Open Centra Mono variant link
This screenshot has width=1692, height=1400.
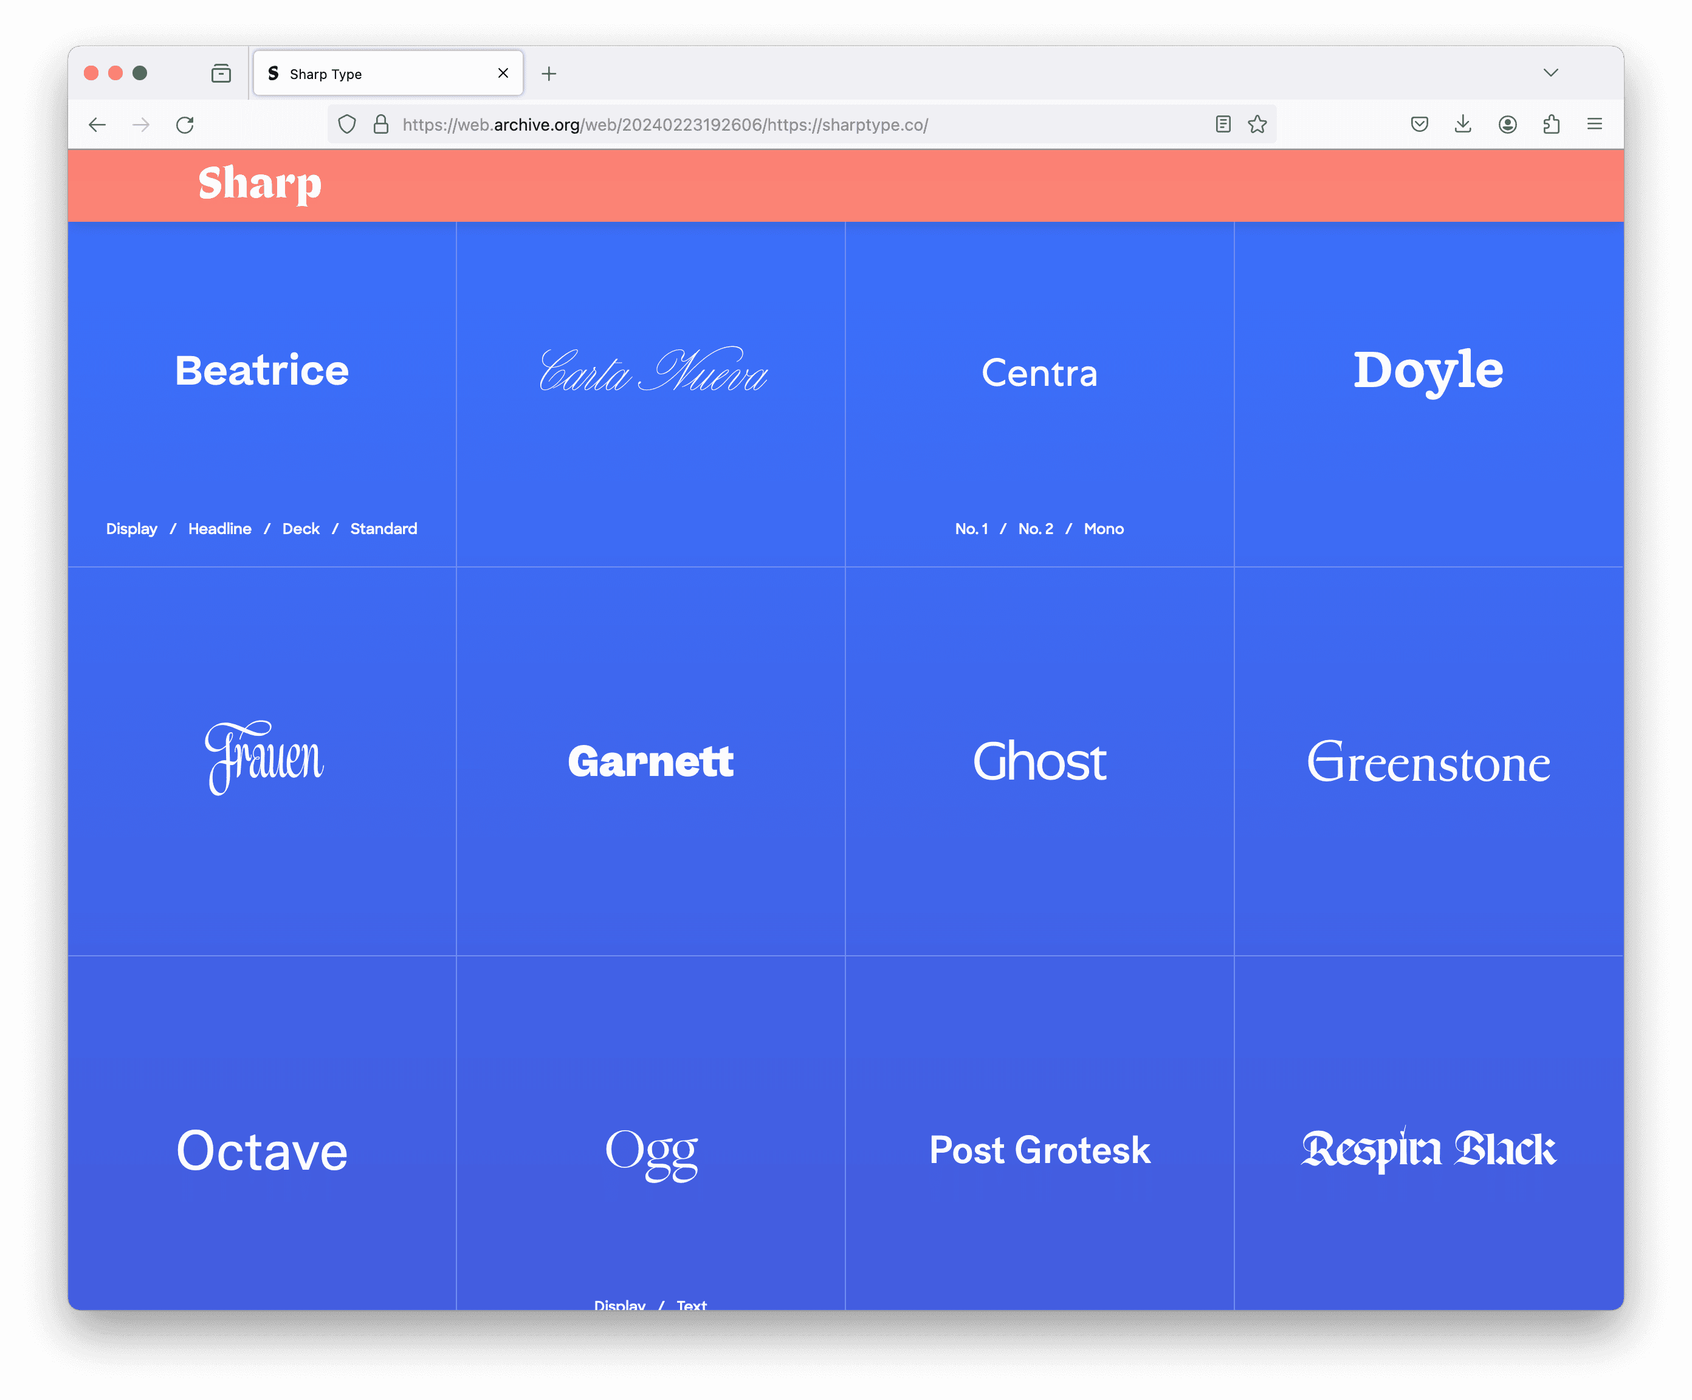pyautogui.click(x=1103, y=529)
